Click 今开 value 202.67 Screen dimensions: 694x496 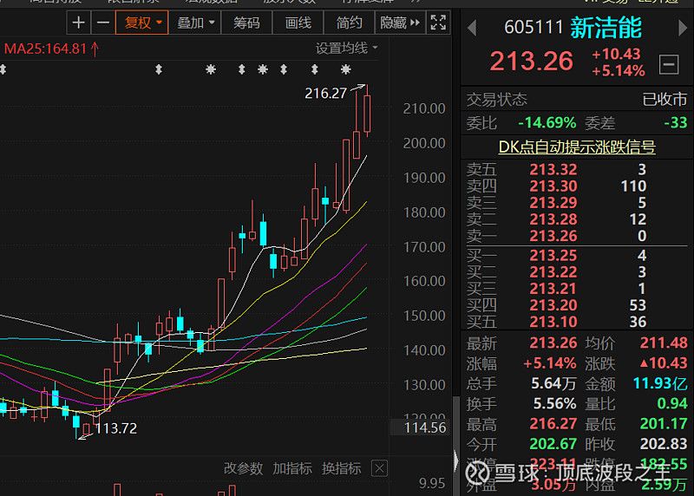[x=553, y=444]
